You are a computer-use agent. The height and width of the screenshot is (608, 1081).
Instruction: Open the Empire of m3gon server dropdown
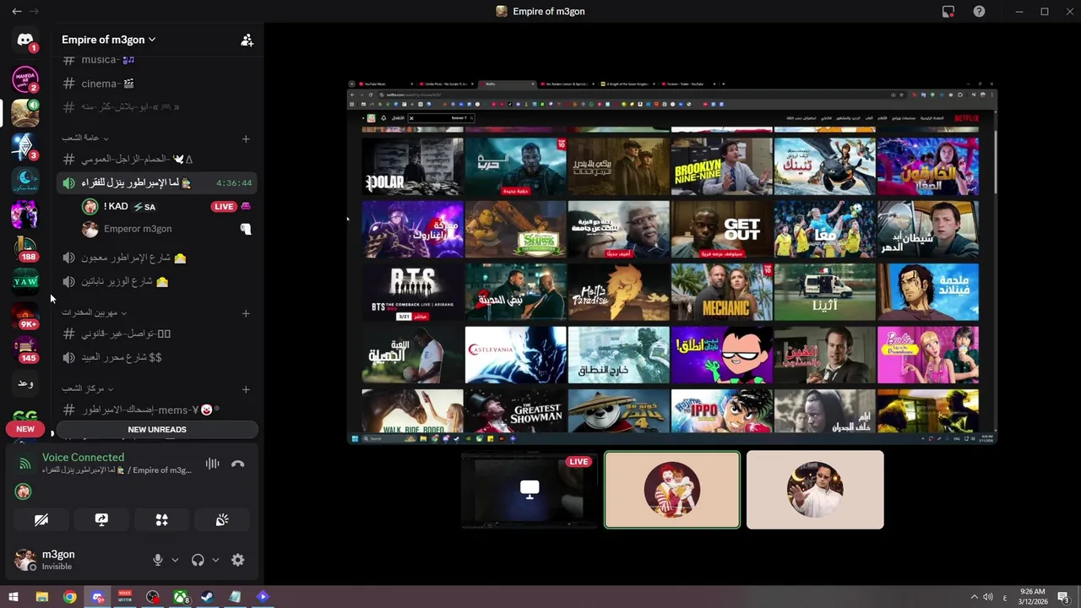coord(109,40)
